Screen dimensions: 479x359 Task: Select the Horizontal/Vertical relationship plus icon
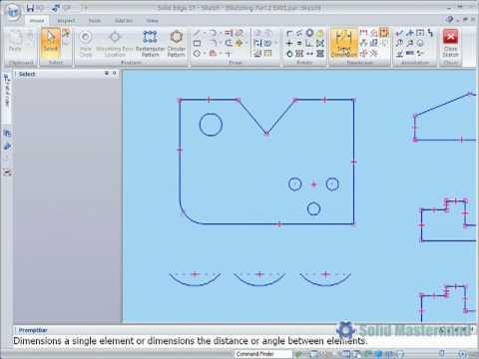289,43
